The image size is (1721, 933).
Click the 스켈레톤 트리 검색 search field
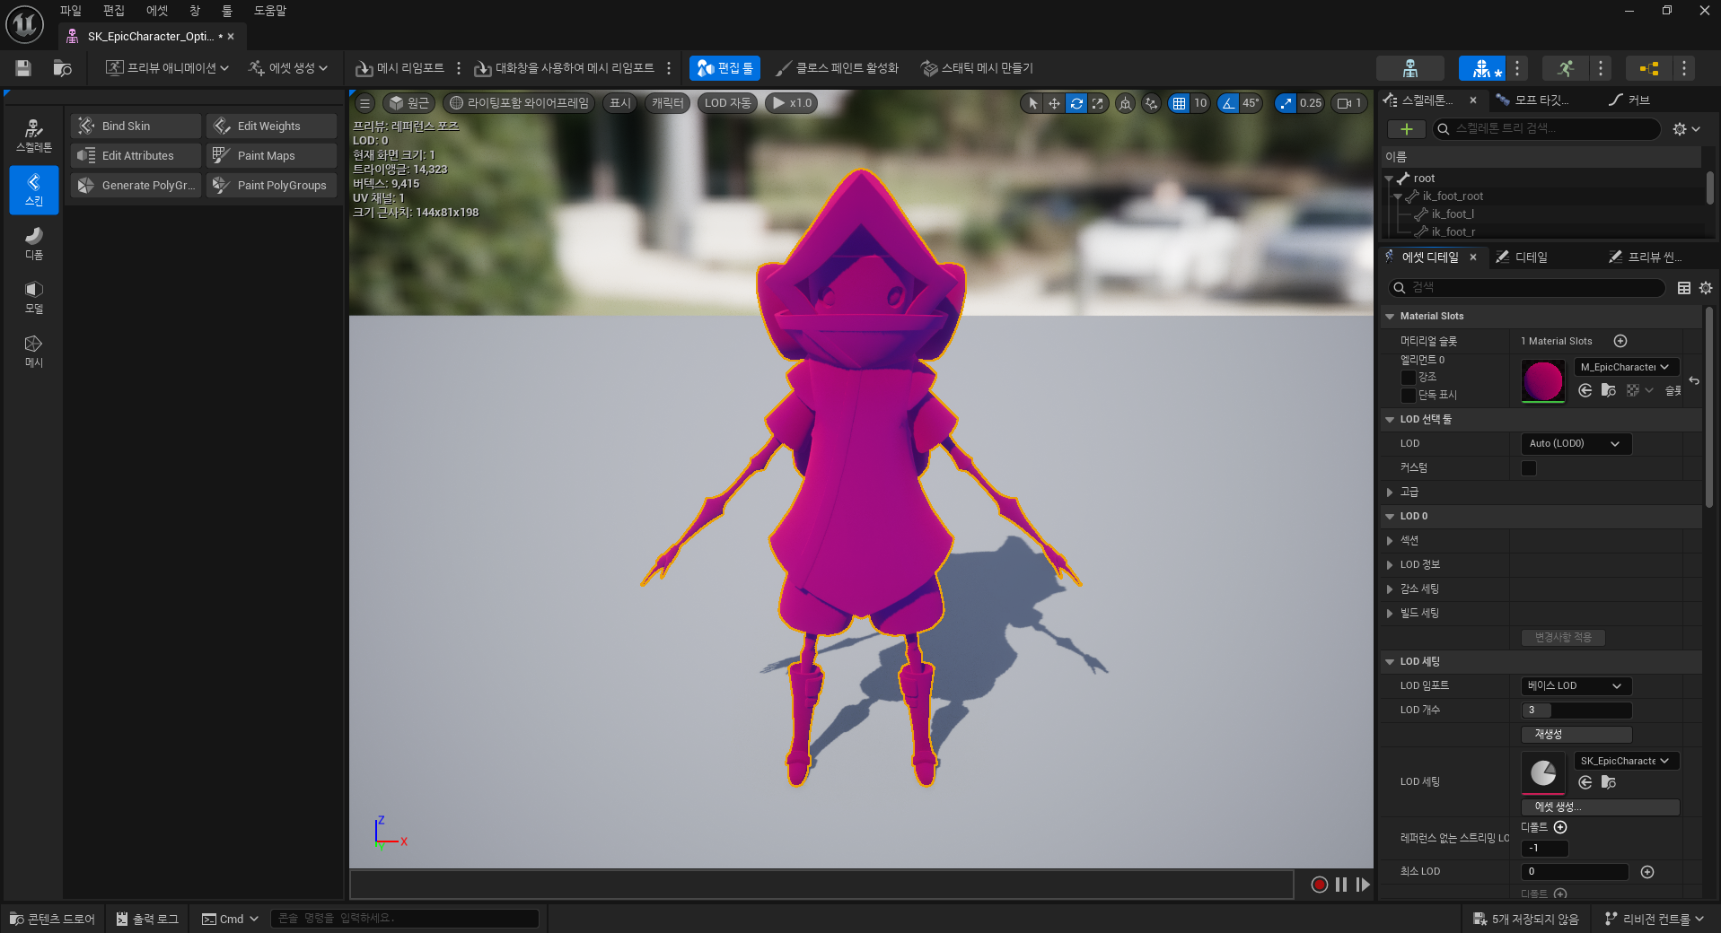[1546, 129]
